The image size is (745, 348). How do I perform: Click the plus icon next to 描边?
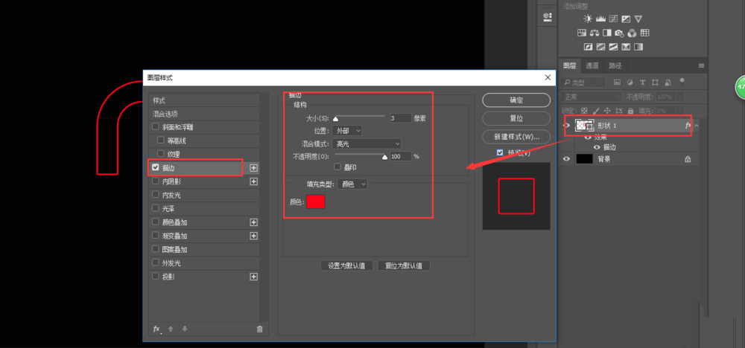click(x=254, y=168)
